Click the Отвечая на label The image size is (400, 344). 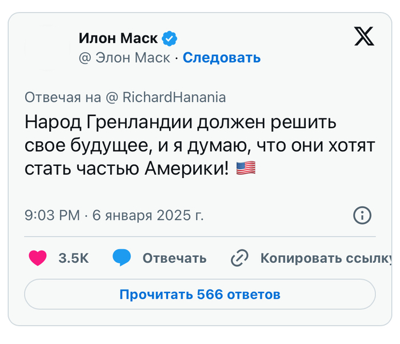(x=63, y=97)
